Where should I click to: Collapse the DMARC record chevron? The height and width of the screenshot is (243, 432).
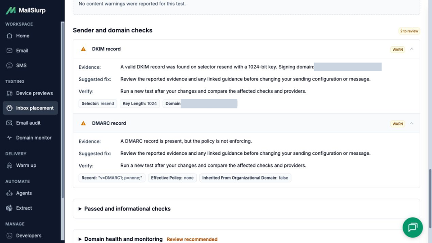[412, 123]
